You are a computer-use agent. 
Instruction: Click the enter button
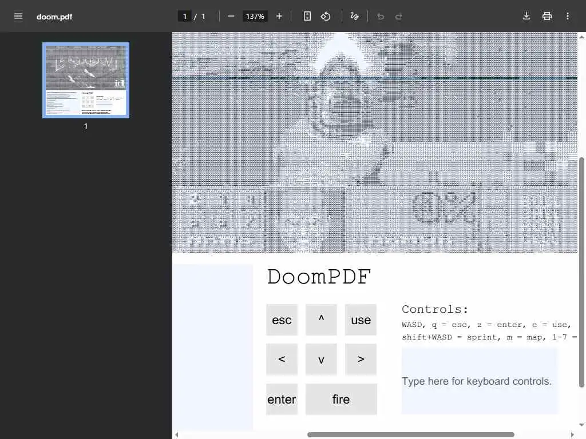282,399
